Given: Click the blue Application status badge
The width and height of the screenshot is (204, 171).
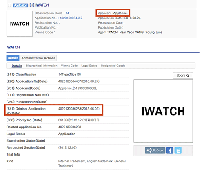Looking at the screenshot, I should coord(20,5).
